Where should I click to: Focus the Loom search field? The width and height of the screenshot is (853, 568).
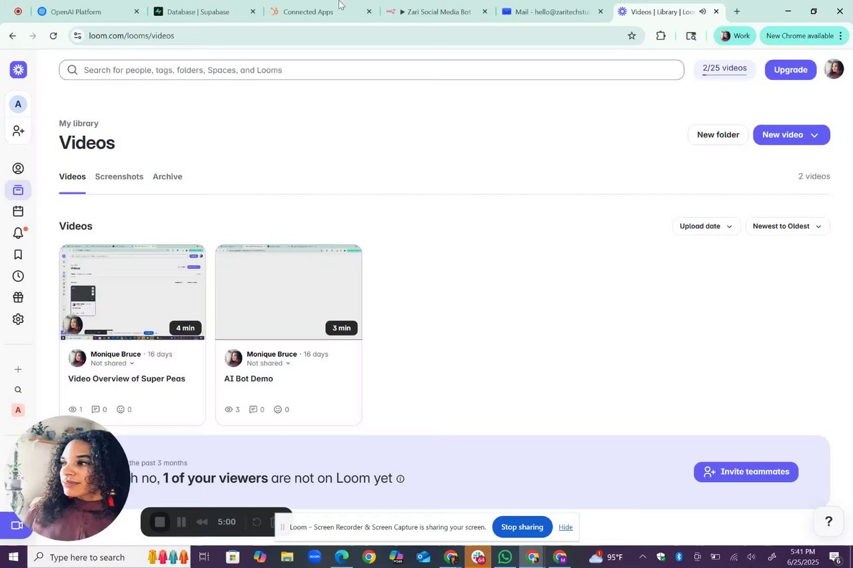pos(371,70)
